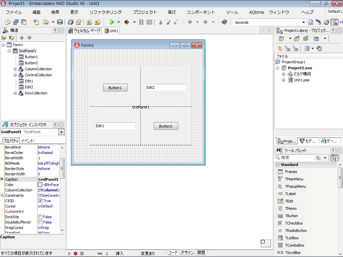Toggle the Ctl3D True checkbox
This screenshot has height=257, width=343.
tap(40, 201)
